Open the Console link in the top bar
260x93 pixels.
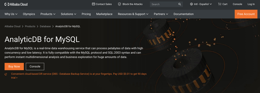(237, 4)
